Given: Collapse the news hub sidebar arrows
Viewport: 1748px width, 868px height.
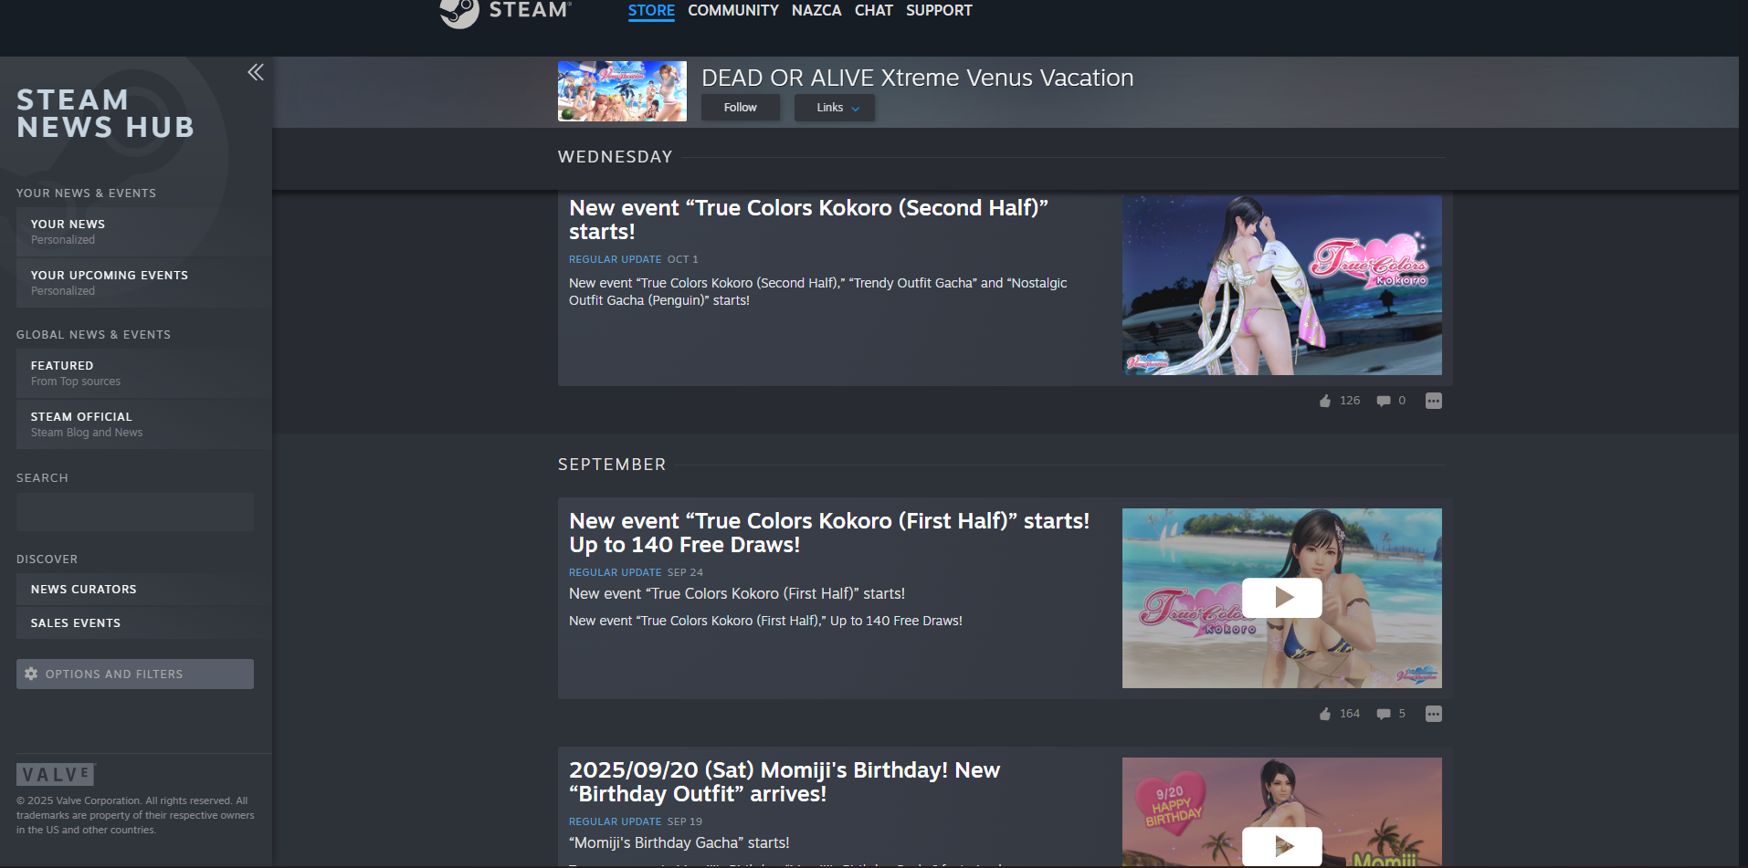Looking at the screenshot, I should (x=256, y=72).
